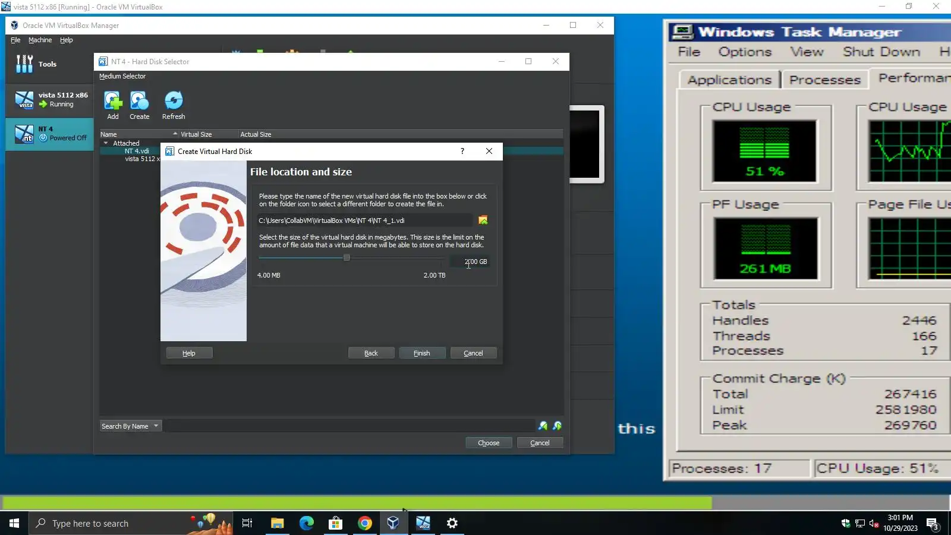
Task: Click the Name column header sort arrow
Action: coord(175,134)
